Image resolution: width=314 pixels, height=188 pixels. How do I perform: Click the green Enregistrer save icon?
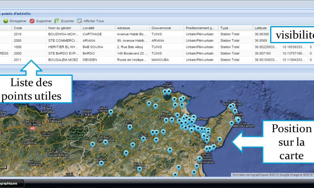(6, 21)
